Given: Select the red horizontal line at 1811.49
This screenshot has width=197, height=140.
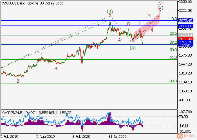Looking at the screenshot, I should pos(89,39).
